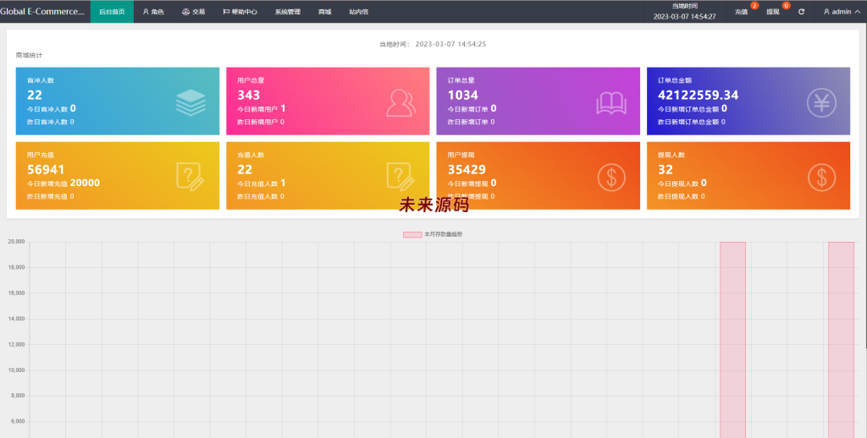Open the 帮助中心 menu
The height and width of the screenshot is (438, 867).
240,12
